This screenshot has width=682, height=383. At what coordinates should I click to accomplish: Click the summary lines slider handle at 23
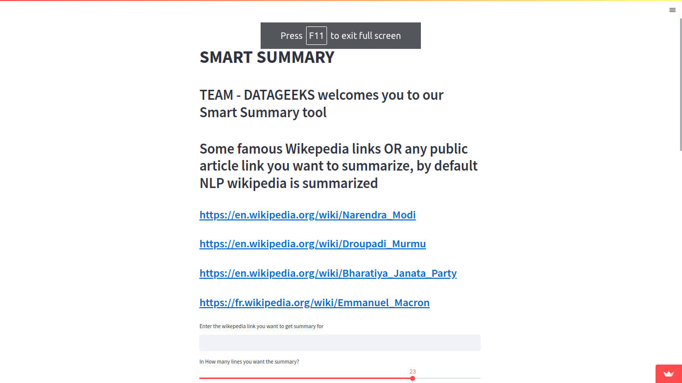pos(413,378)
